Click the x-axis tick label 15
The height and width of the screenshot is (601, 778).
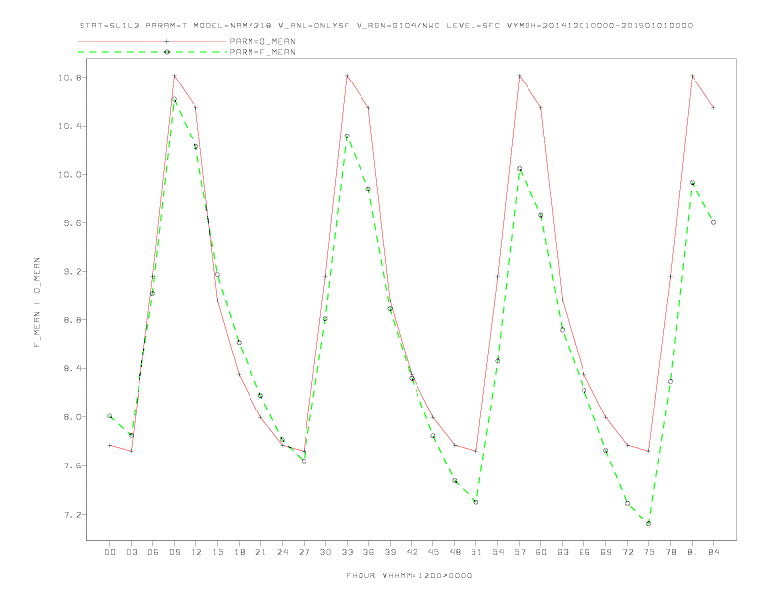(x=217, y=552)
